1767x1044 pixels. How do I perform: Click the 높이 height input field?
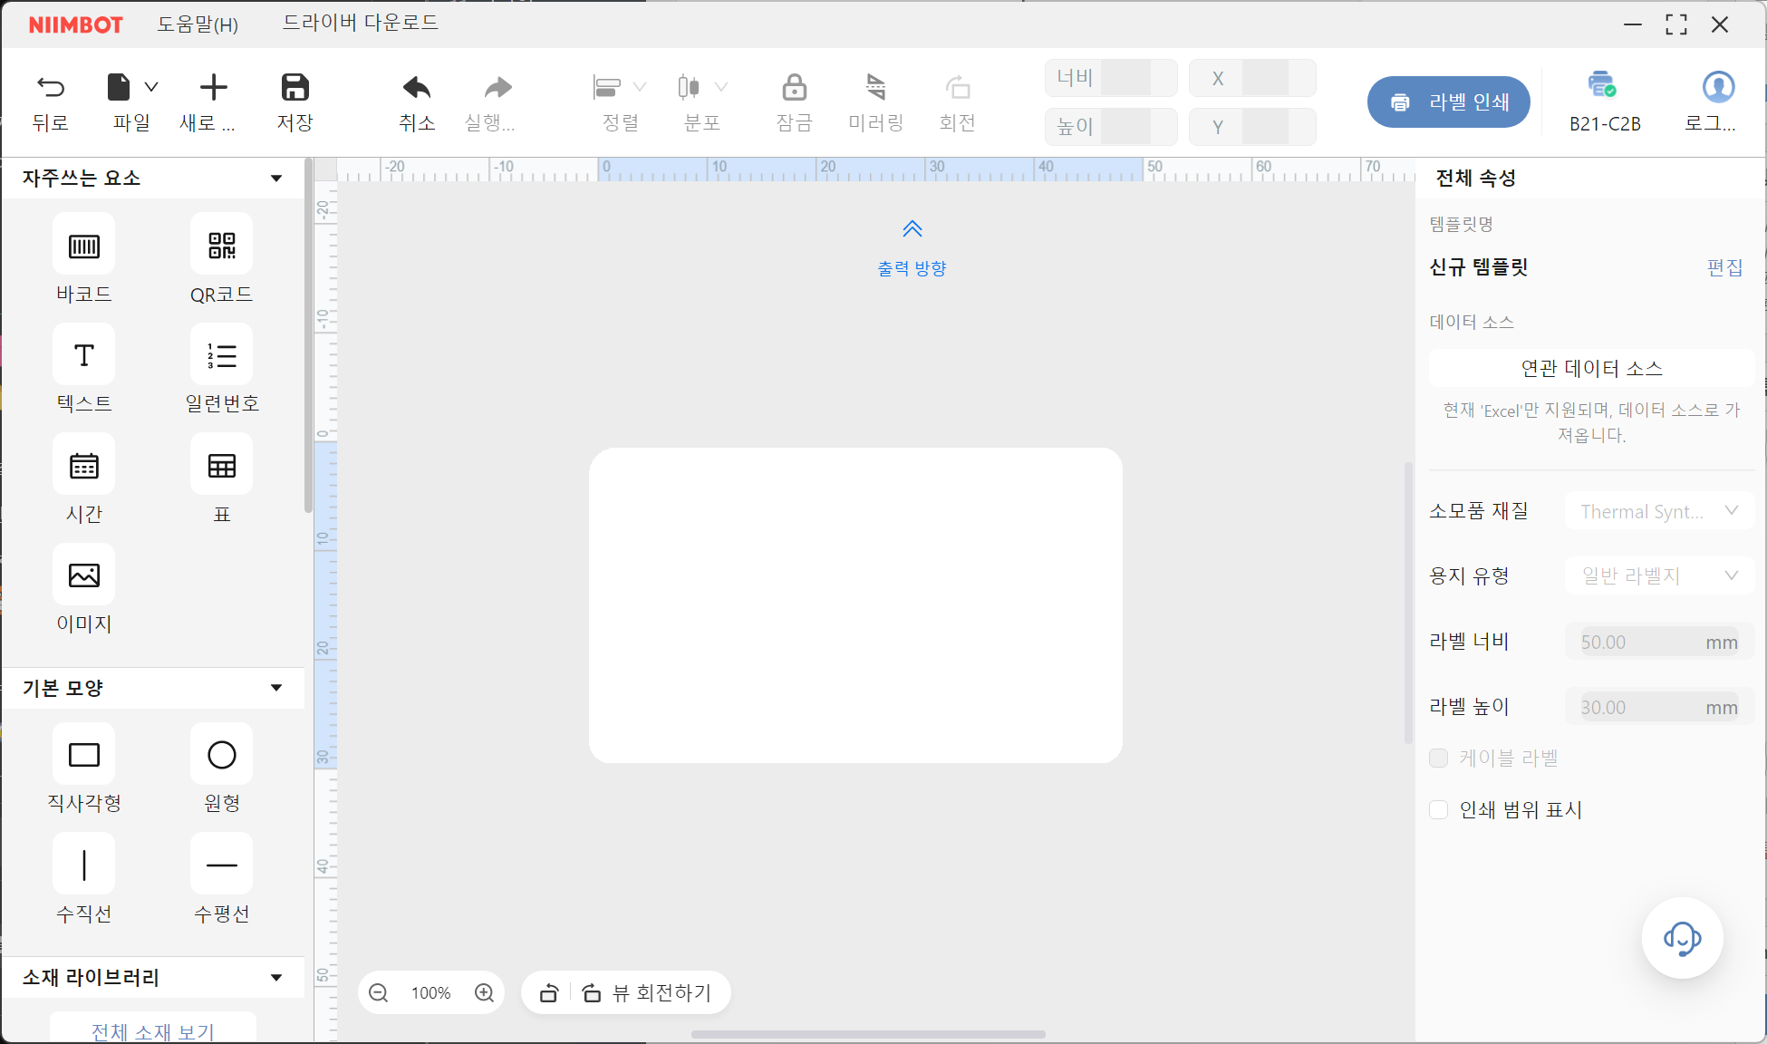tap(1111, 127)
